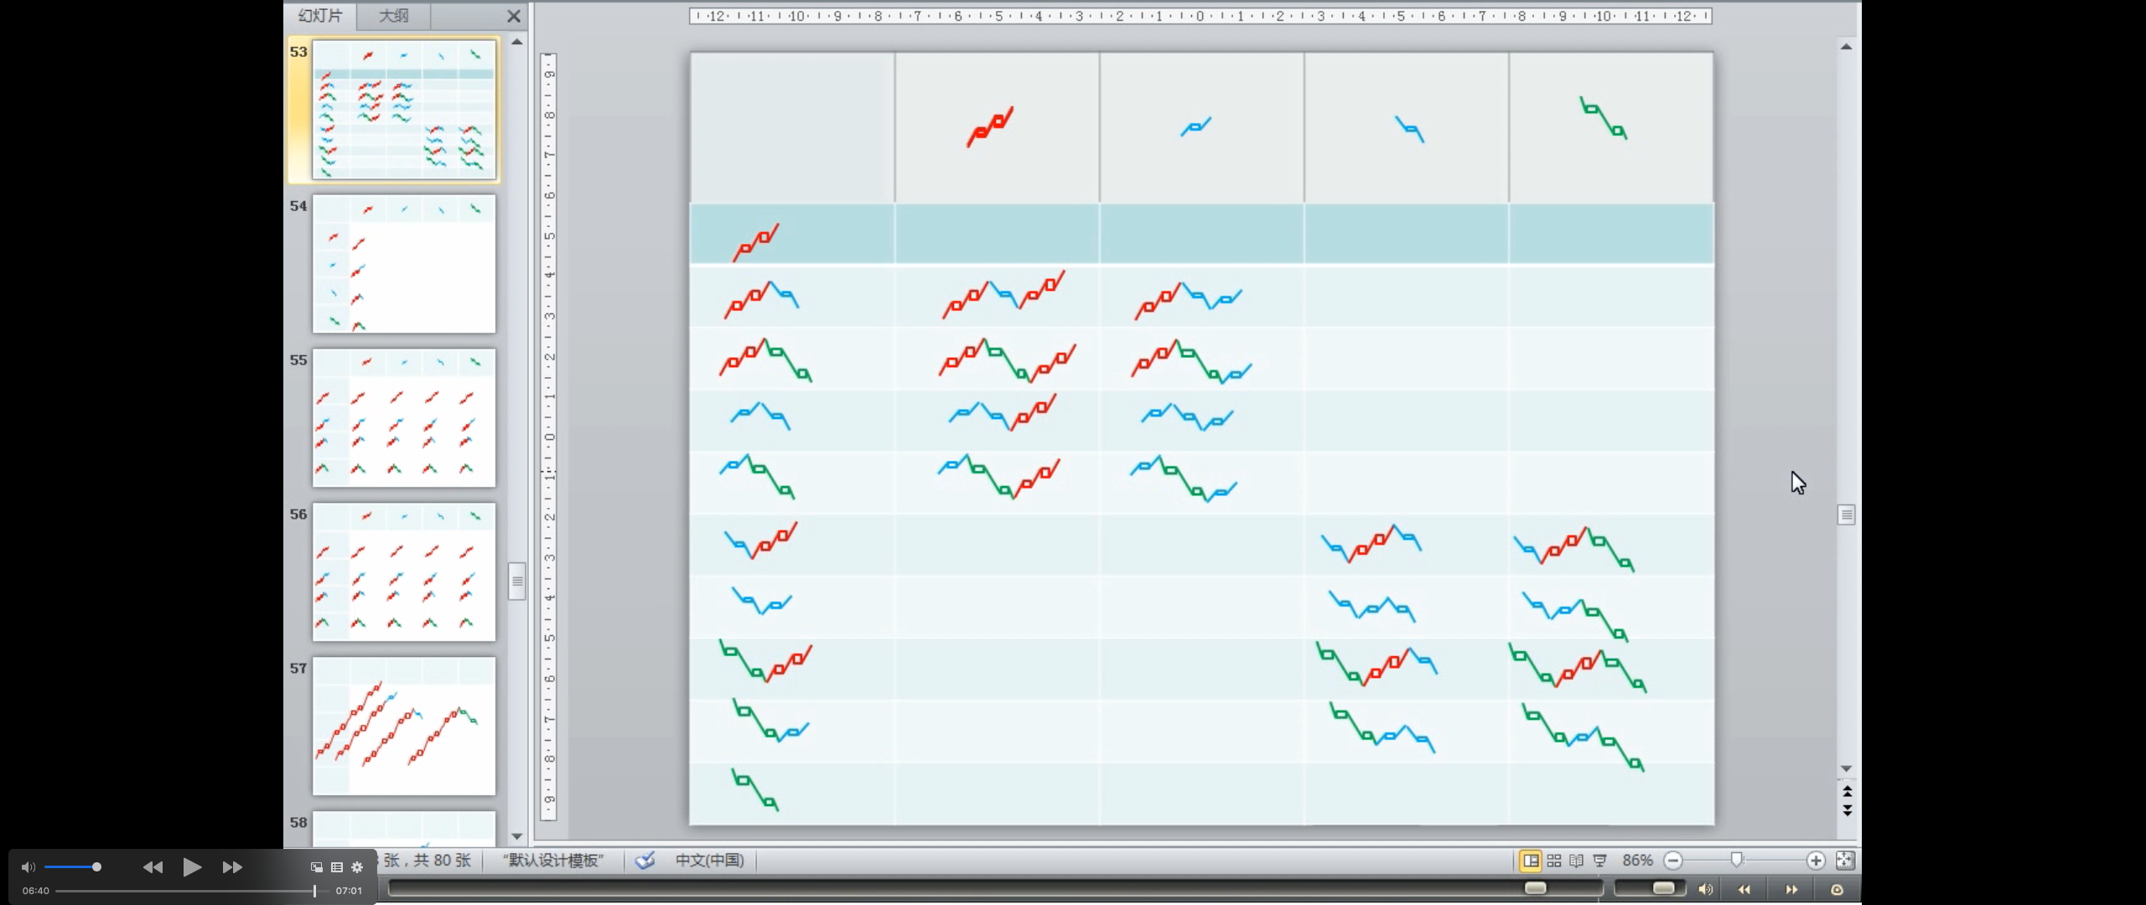This screenshot has height=905, width=2146.
Task: Click the player volume slider handle
Action: tap(96, 867)
